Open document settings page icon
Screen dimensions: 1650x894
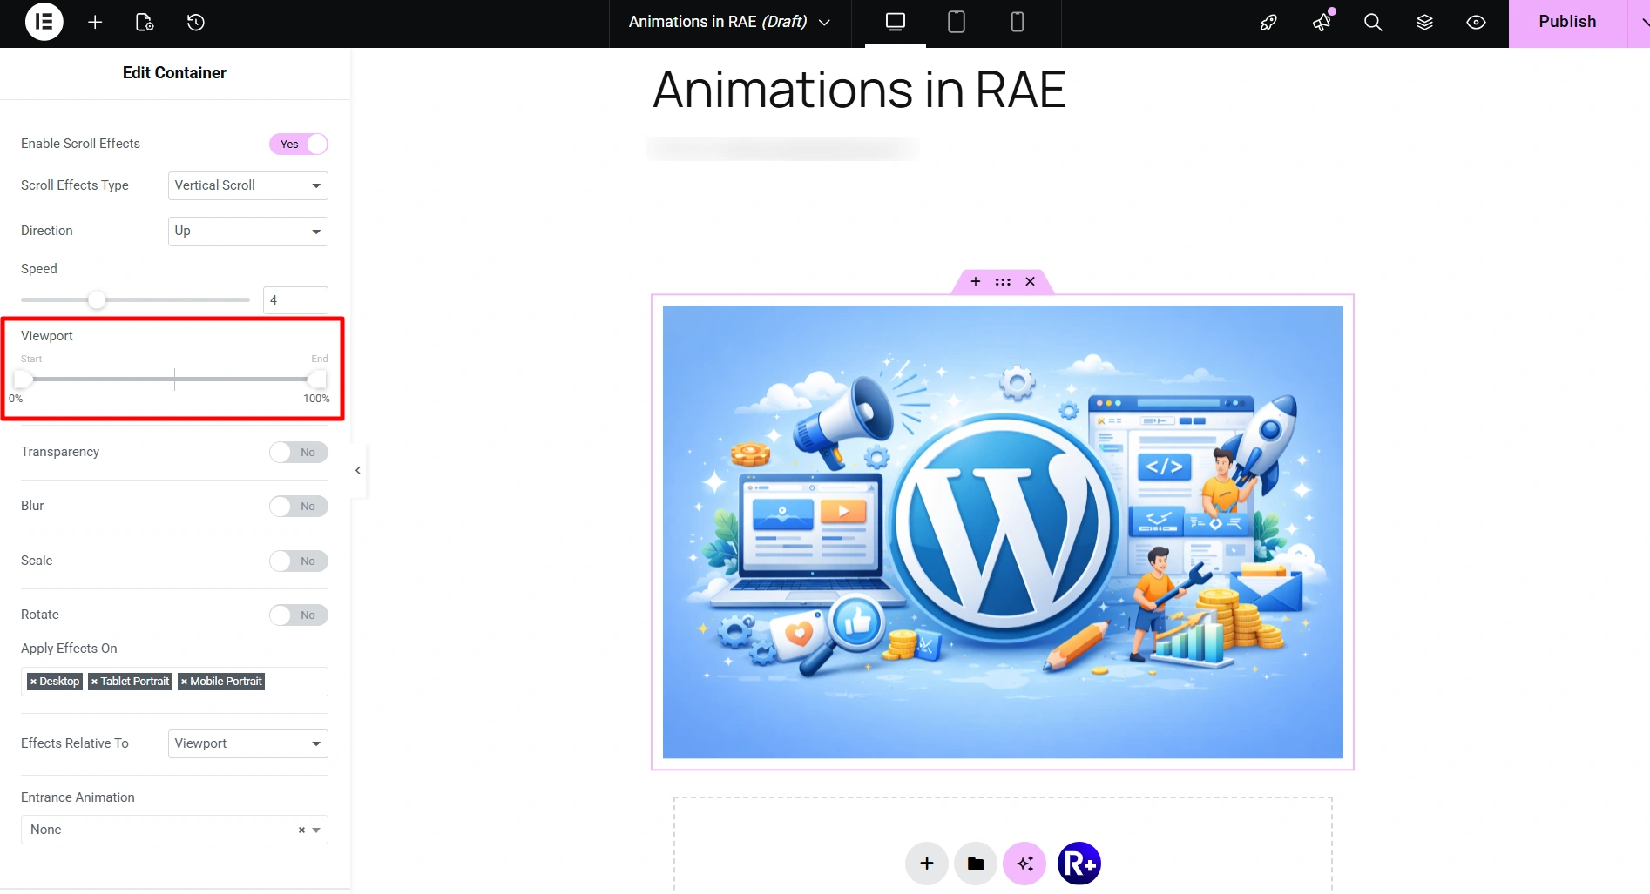pos(145,22)
